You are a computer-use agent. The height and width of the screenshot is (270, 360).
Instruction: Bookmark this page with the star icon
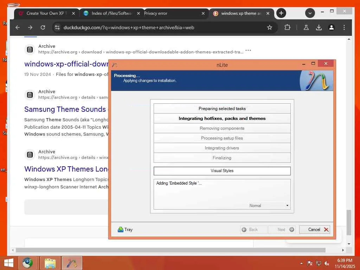coord(270,27)
